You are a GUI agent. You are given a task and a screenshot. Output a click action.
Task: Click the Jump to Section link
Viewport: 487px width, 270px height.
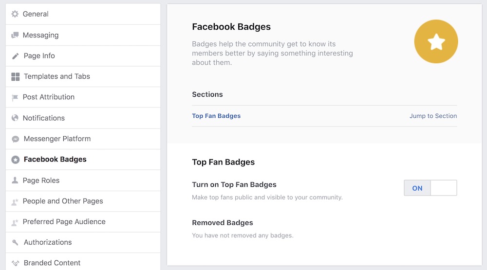click(433, 116)
